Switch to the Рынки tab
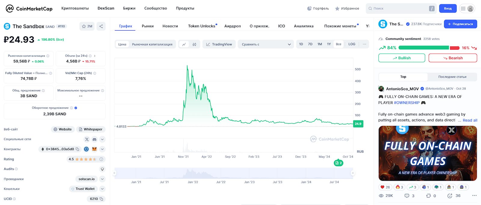 click(x=148, y=26)
